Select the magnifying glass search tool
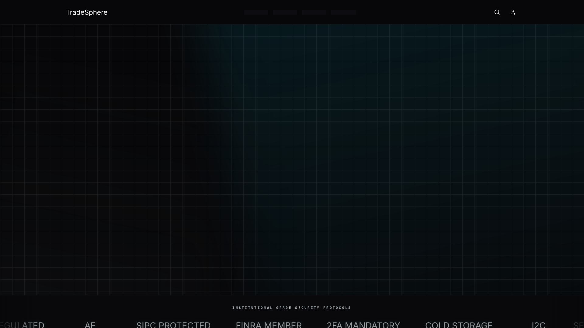This screenshot has height=328, width=584. (497, 12)
